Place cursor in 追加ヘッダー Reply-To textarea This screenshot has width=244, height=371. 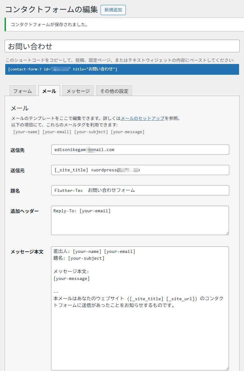140,221
